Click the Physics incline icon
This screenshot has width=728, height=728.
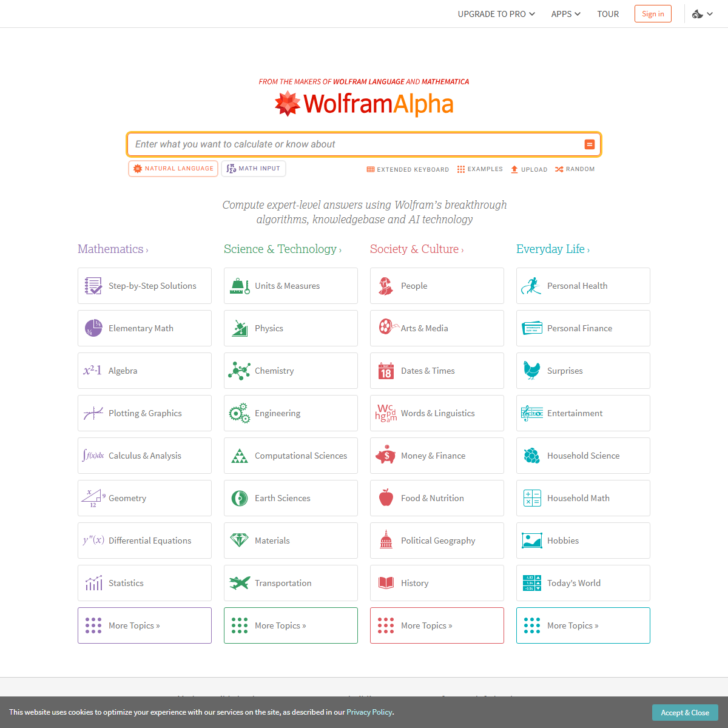pyautogui.click(x=240, y=328)
